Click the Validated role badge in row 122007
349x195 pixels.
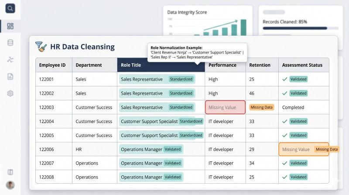click(173, 163)
